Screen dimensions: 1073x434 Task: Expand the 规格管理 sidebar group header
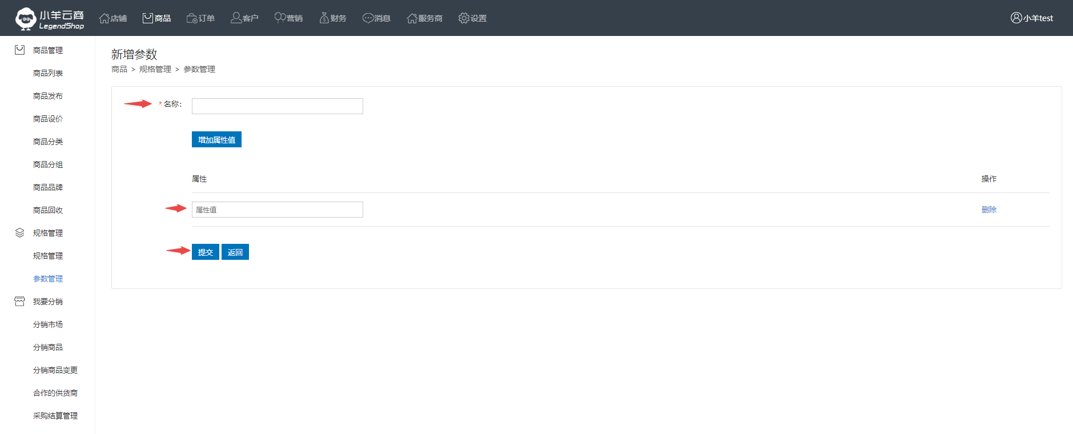47,233
